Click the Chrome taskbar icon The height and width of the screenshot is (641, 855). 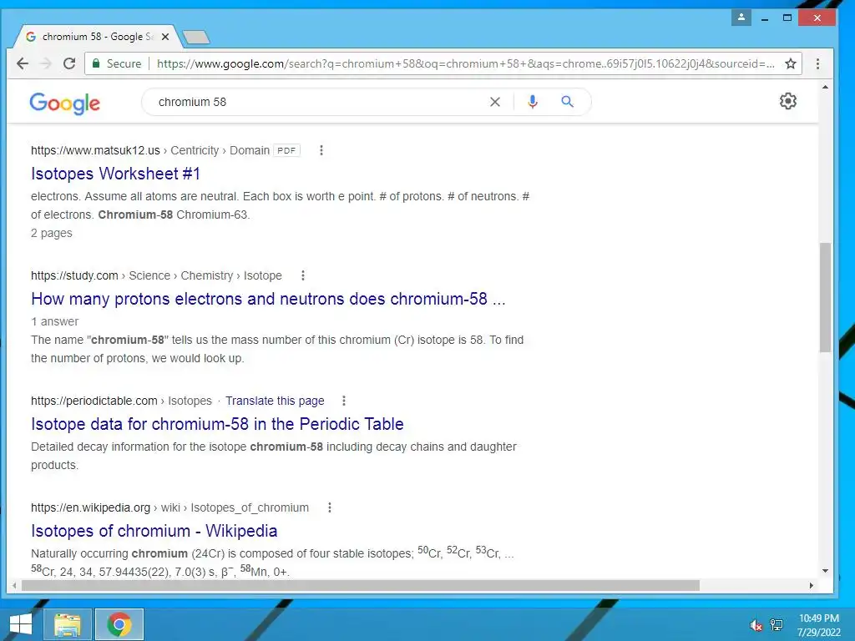tap(119, 624)
